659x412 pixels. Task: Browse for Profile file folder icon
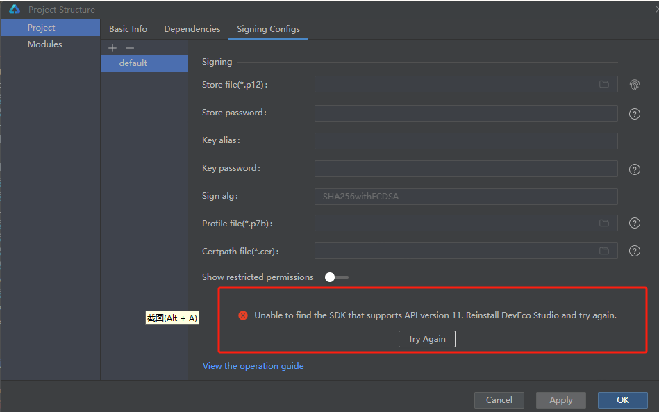point(604,223)
